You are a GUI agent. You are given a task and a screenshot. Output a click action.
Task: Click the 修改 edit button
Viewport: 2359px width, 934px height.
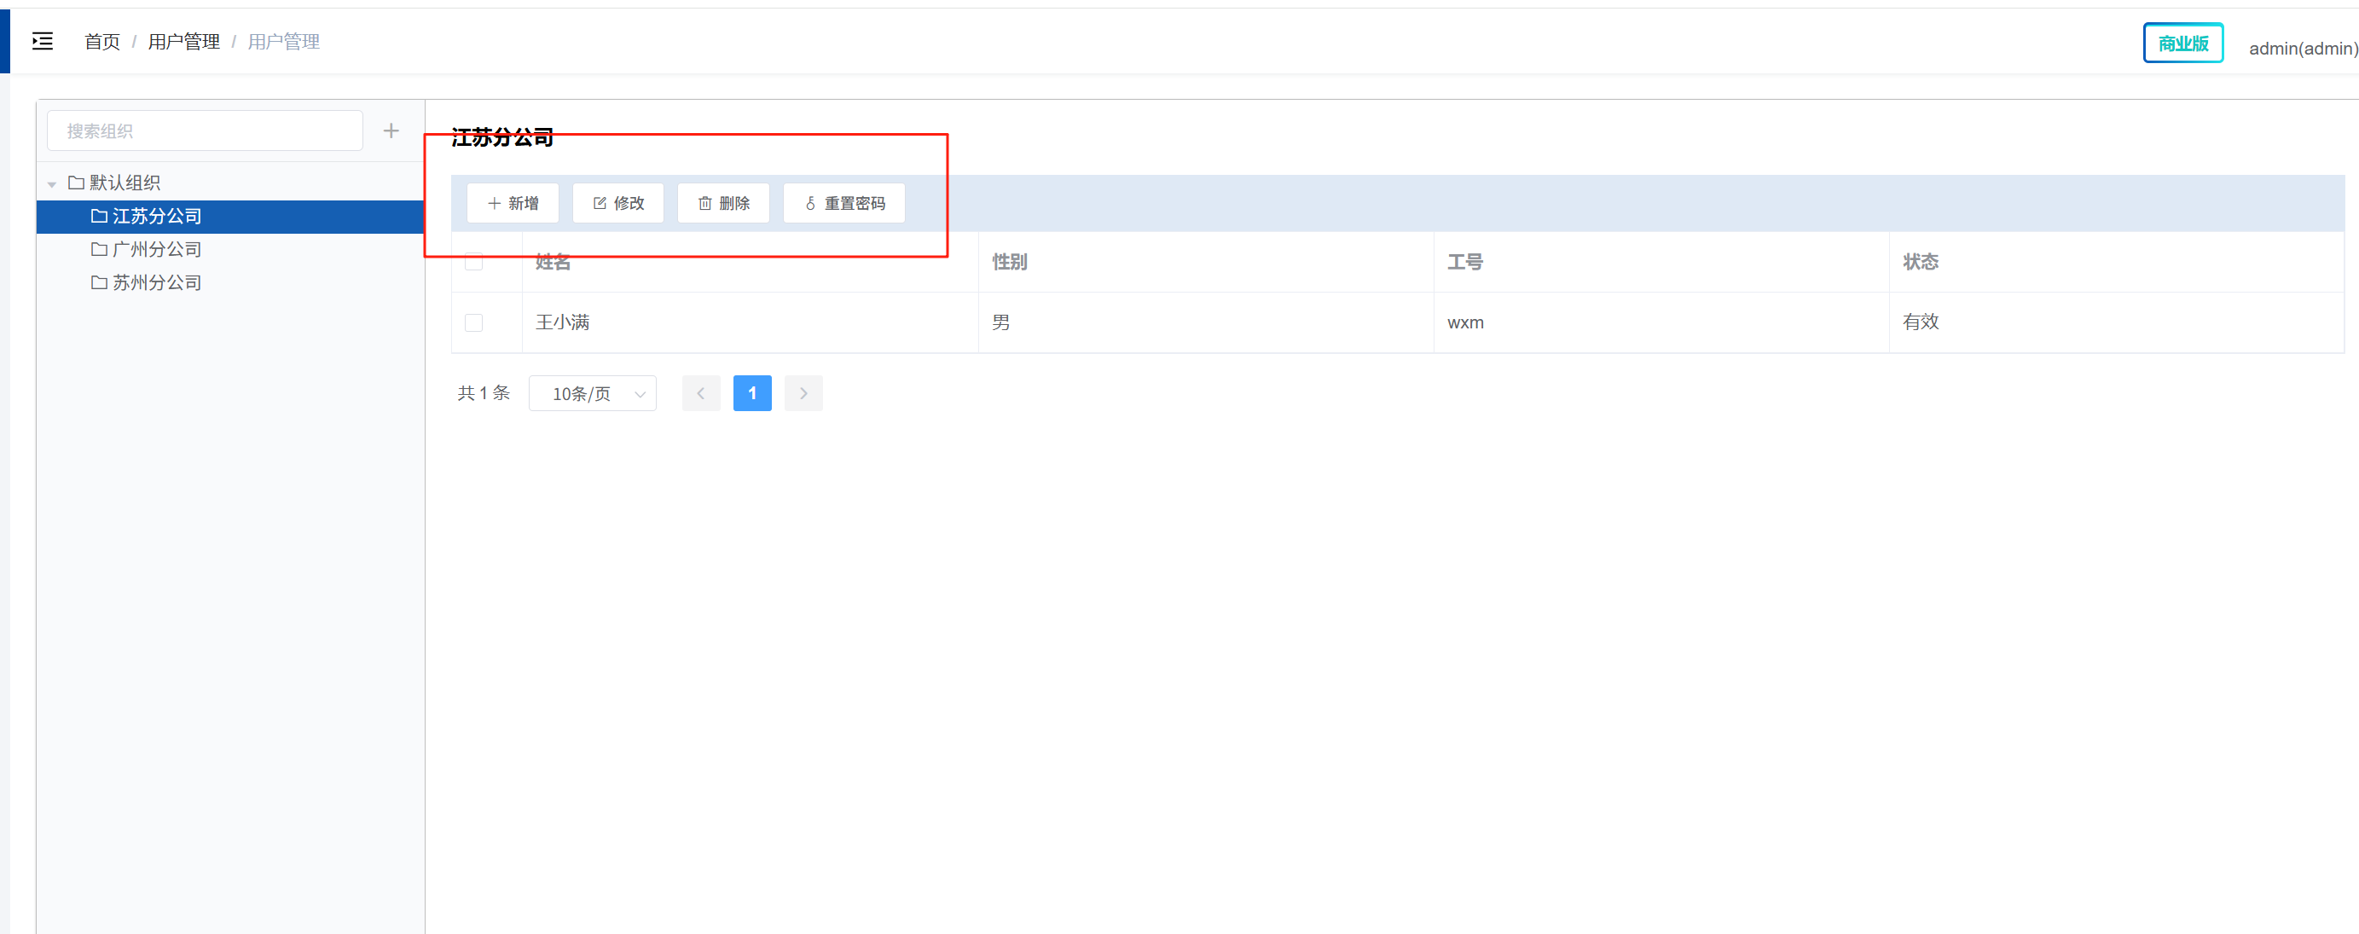(x=618, y=203)
